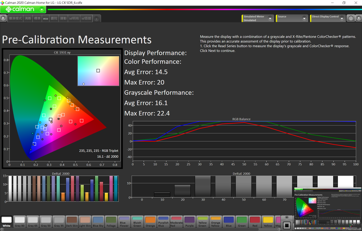This screenshot has width=362, height=231.
Task: Select the Gray 65 swatch
Action: click(x=33, y=222)
